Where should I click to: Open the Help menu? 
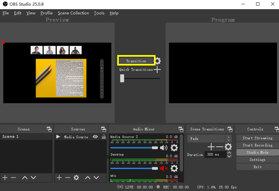point(114,13)
